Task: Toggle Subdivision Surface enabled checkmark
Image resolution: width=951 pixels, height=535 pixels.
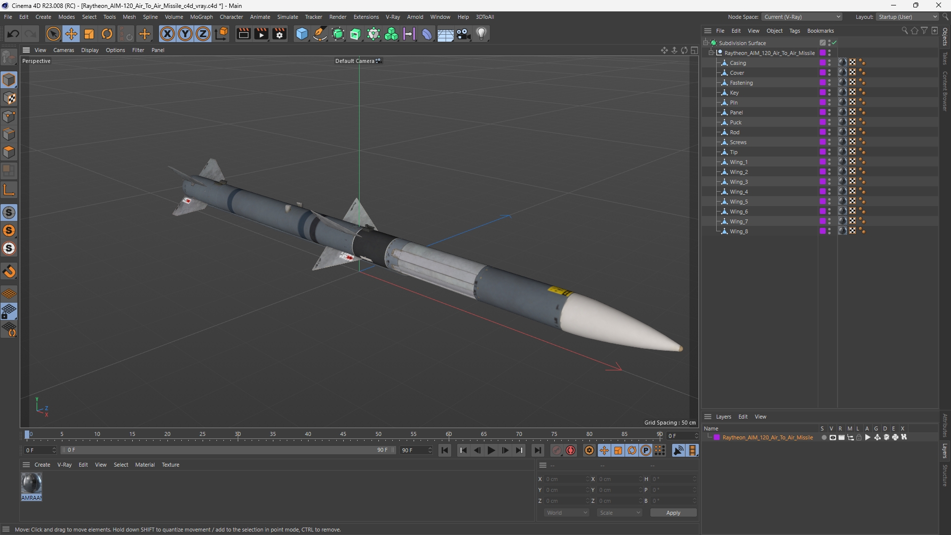Action: pos(835,43)
